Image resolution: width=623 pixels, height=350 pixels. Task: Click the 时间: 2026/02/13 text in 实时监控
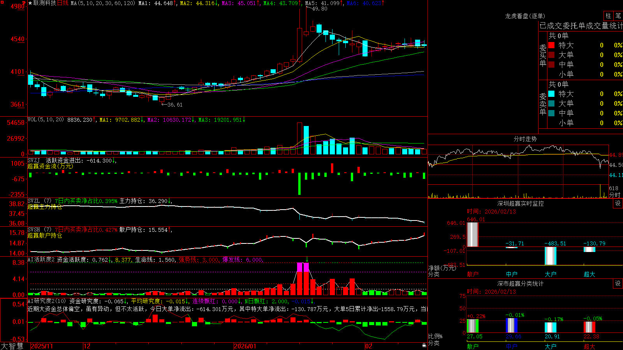pos(491,212)
